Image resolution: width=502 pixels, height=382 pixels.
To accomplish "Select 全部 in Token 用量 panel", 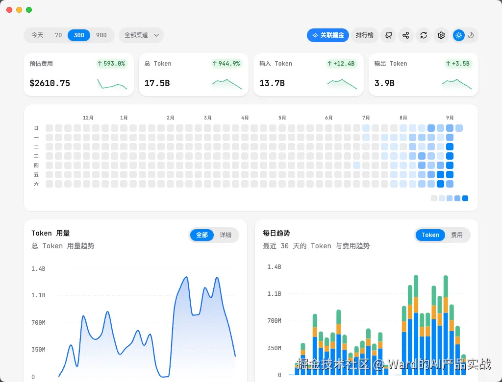I will (201, 235).
